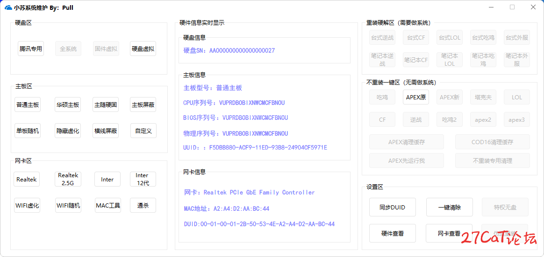The image size is (544, 257).
Task: Click the 笔记本CF button
Action: pos(415,60)
